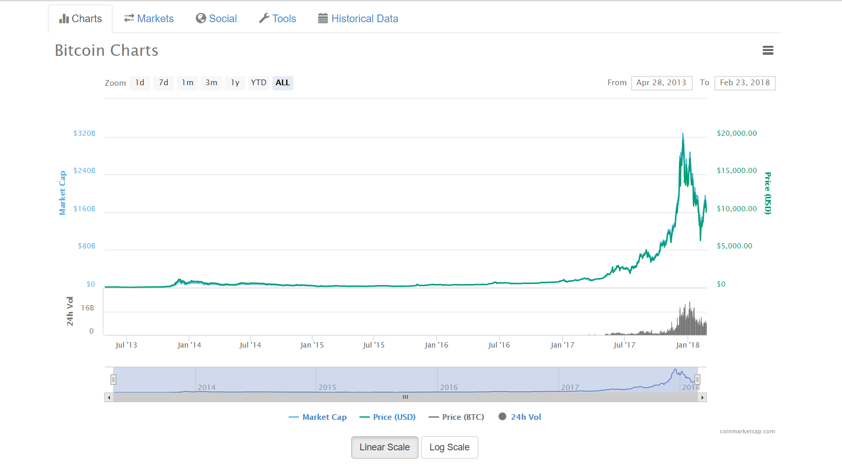
Task: Click the Jan '16 x-axis label
Action: [436, 345]
